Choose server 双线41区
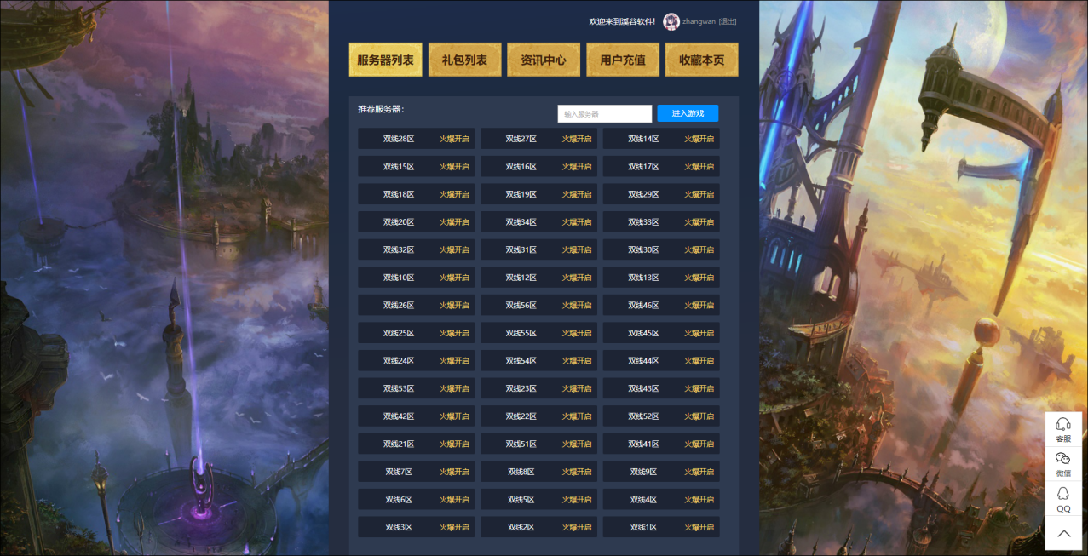 click(661, 444)
